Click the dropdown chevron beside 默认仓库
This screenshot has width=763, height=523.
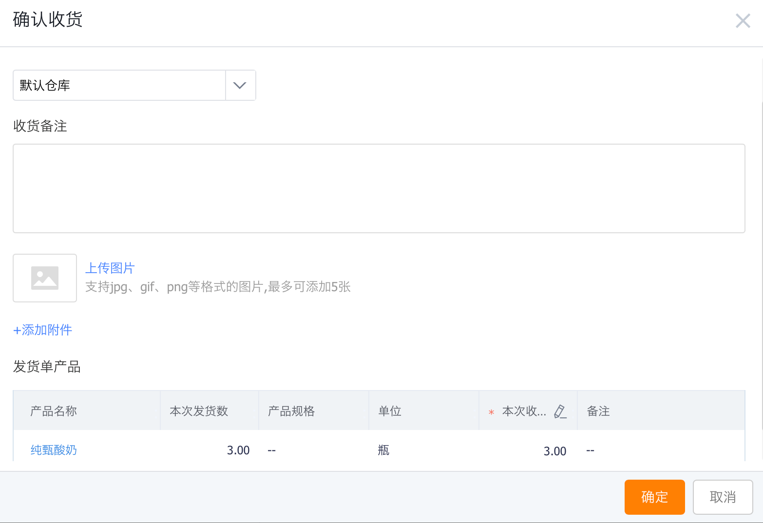tap(240, 85)
